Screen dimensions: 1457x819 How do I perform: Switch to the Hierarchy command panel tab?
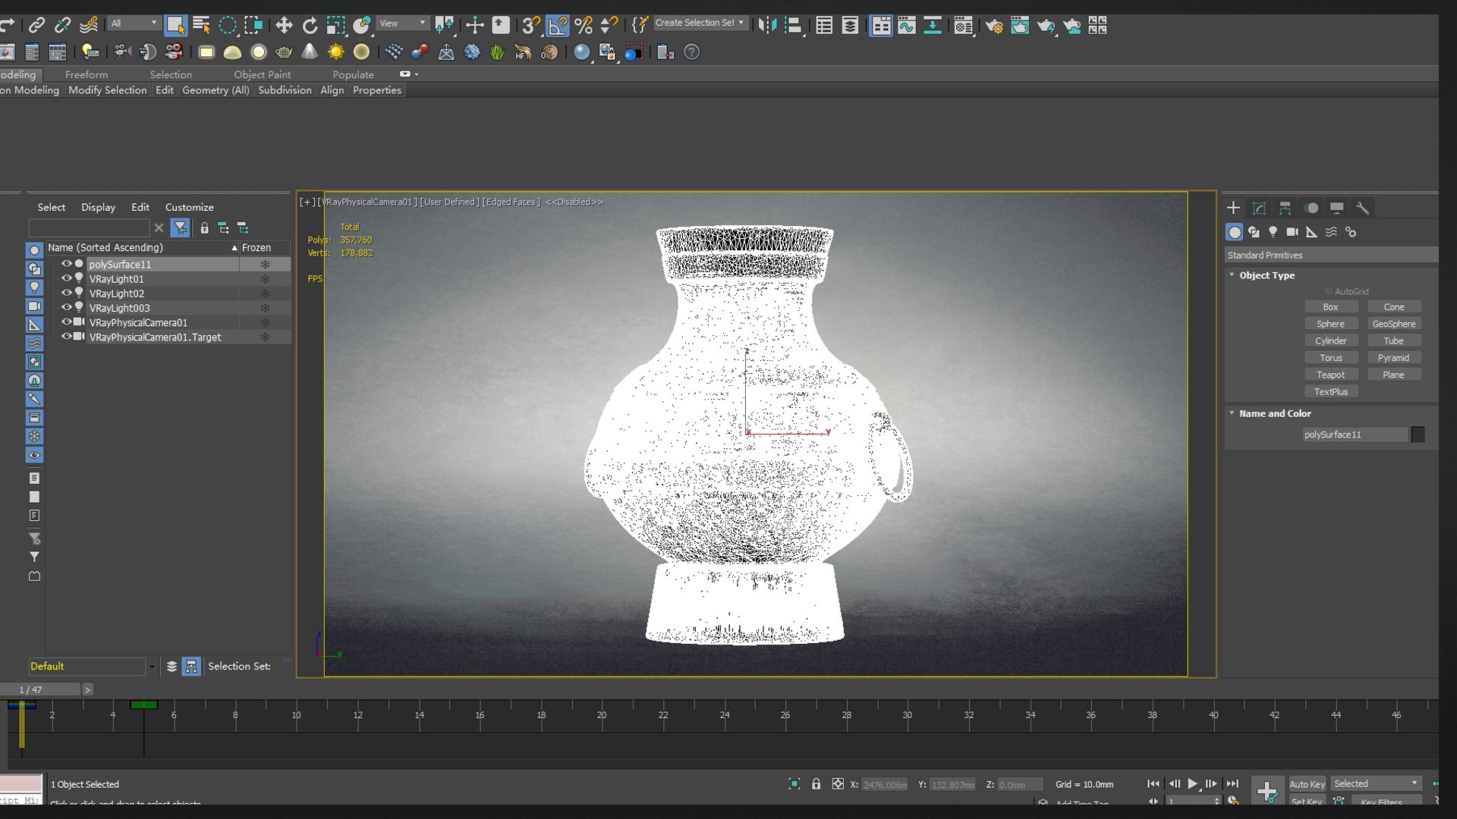(1285, 208)
